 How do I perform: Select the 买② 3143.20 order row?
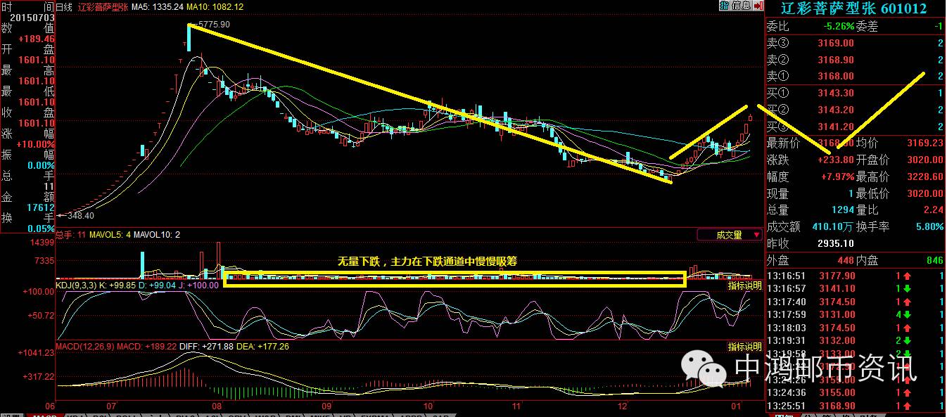(856, 110)
